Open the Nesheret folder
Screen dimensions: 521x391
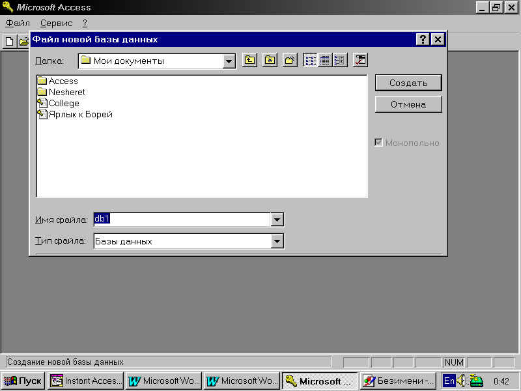point(61,92)
